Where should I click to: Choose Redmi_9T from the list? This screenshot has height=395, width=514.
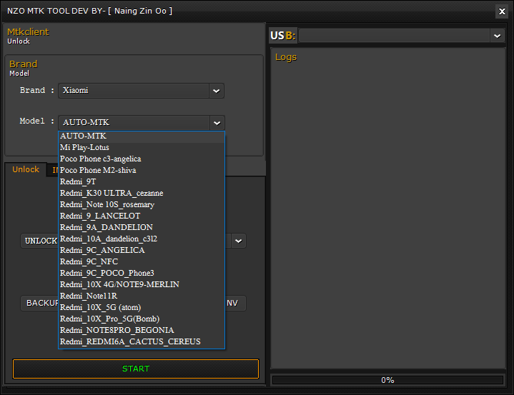click(77, 181)
